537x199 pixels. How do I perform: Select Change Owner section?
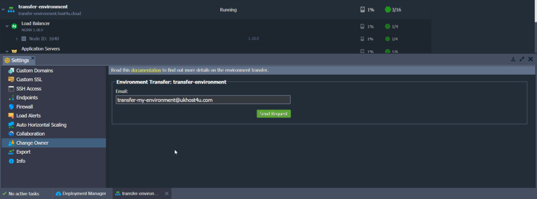[x=54, y=143]
